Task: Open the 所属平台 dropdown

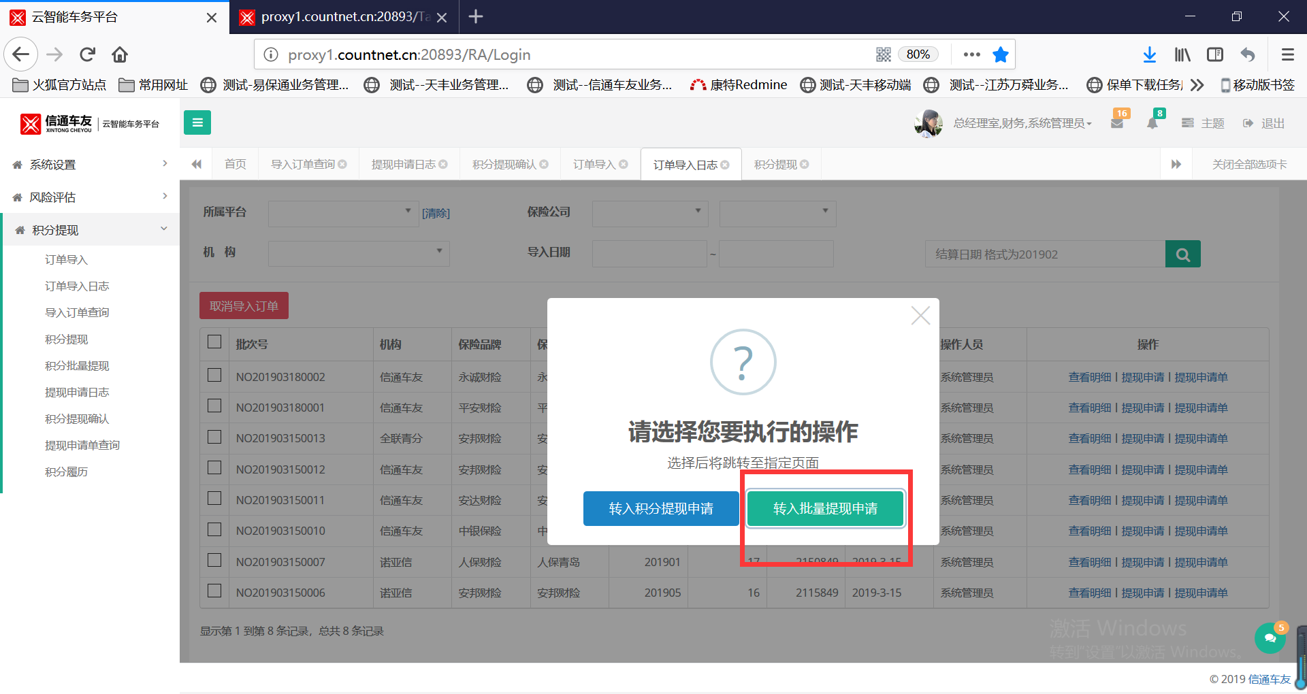Action: pyautogui.click(x=342, y=213)
